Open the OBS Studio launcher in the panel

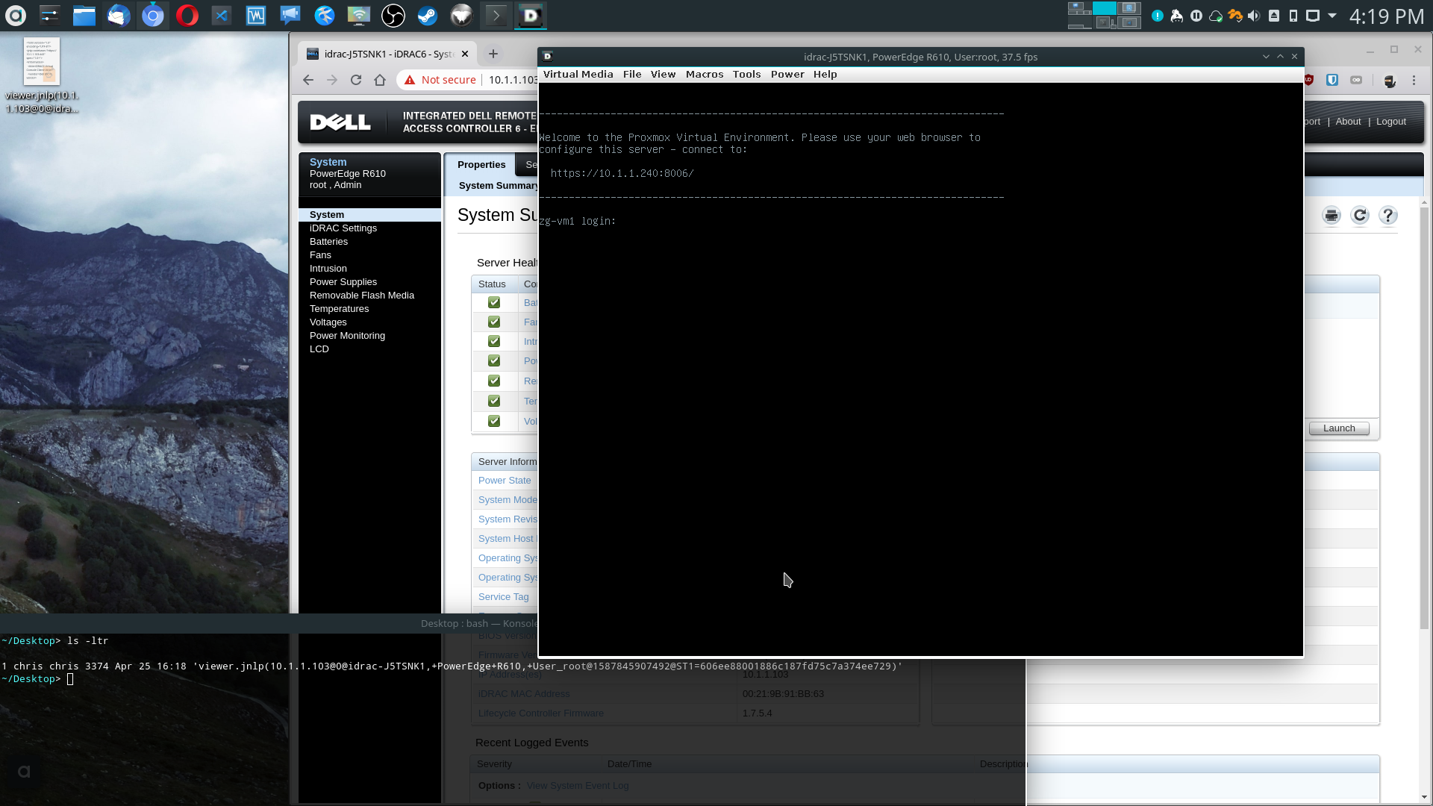click(393, 15)
